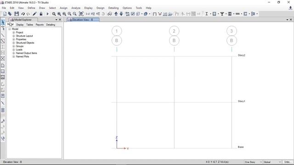Image resolution: width=294 pixels, height=165 pixels.
Task: Click the Open Model toolbar icon
Action: 10,14
